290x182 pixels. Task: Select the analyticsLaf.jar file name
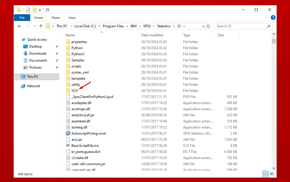pos(83,115)
